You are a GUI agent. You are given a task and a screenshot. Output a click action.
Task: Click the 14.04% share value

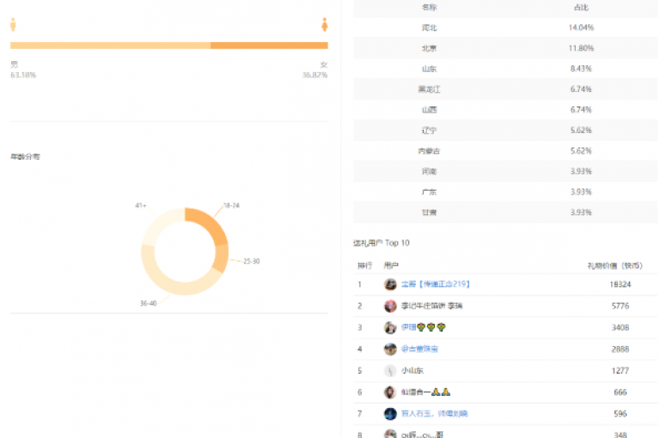pyautogui.click(x=581, y=27)
